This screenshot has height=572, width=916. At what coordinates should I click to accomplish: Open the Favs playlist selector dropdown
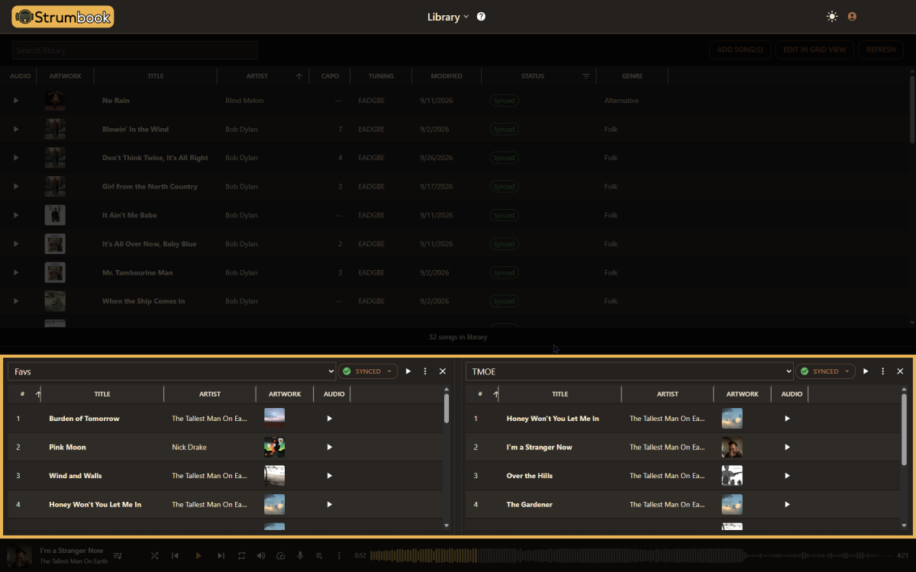[x=172, y=371]
